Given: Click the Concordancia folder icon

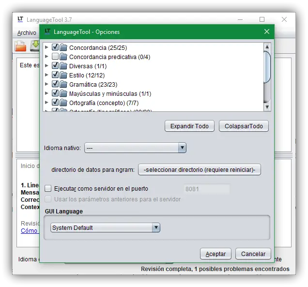Looking at the screenshot, I should pos(63,47).
